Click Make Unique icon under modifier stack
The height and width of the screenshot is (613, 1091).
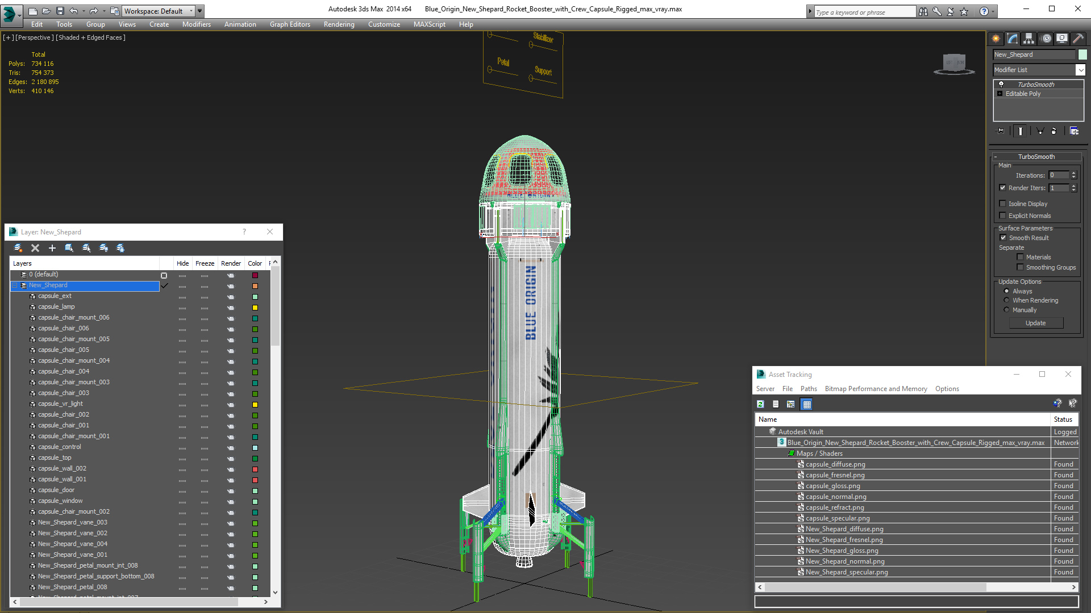click(1040, 131)
